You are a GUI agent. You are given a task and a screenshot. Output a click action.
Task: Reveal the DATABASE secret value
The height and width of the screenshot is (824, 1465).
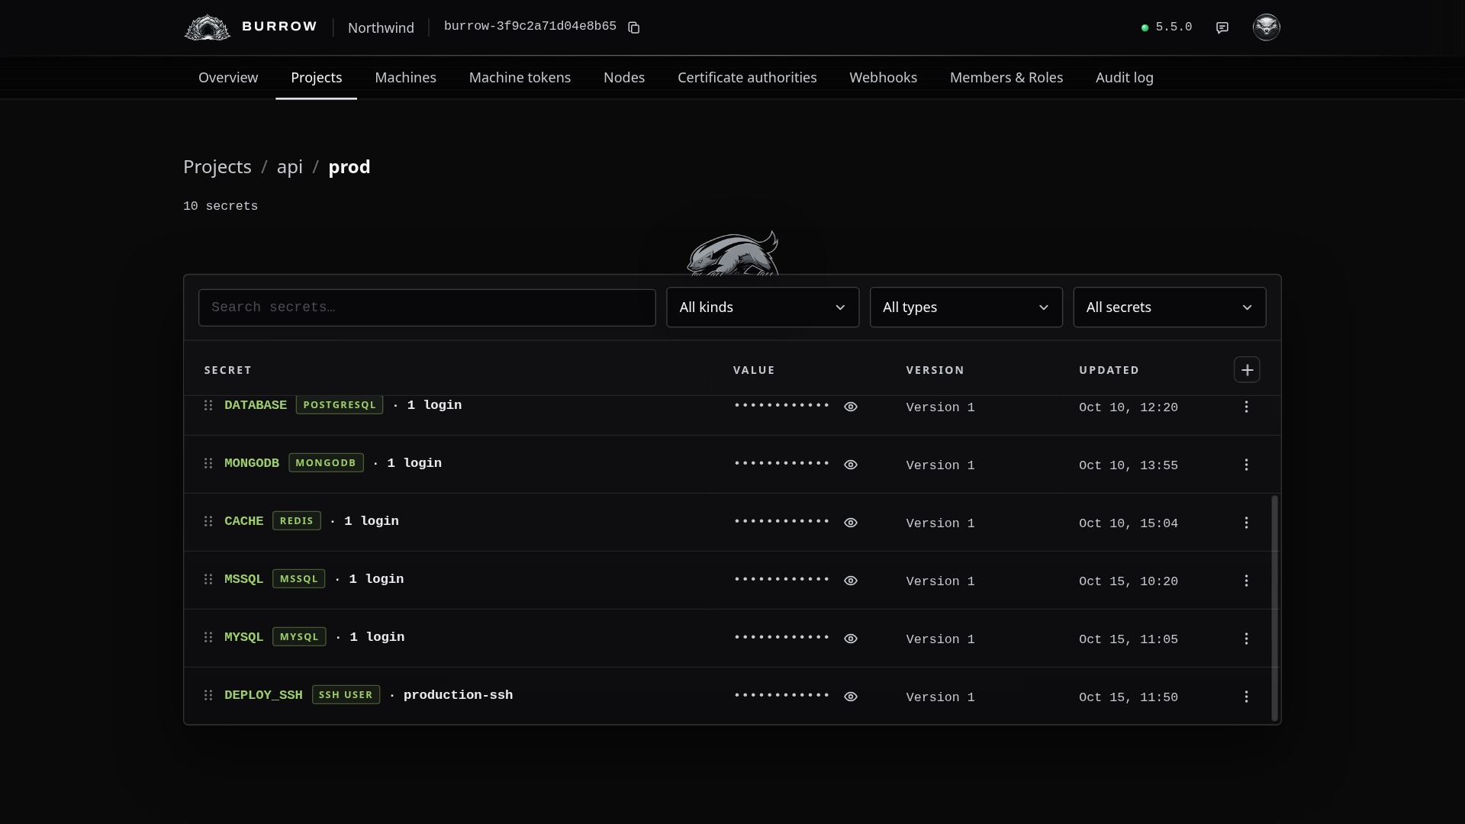851,407
